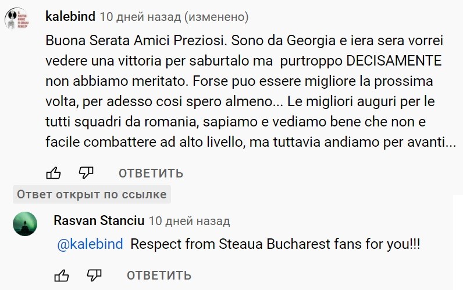This screenshot has height=290, width=463.
Task: Dislike Rasvan Stanciu's reply
Action: pyautogui.click(x=94, y=274)
